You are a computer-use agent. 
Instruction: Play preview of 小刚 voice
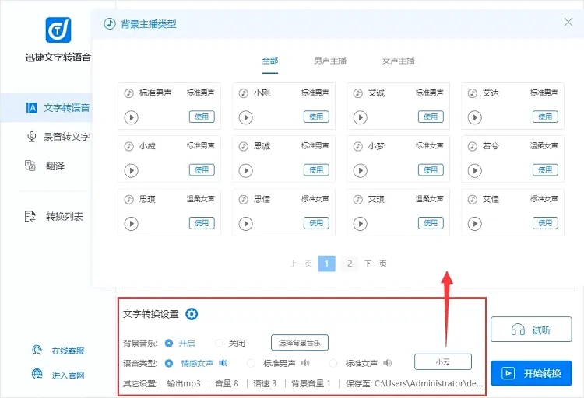[245, 117]
